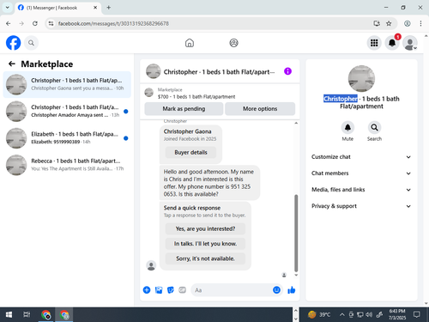This screenshot has width=429, height=322.
Task: Select Messenger | Facebook browser tab
Action: click(x=57, y=8)
